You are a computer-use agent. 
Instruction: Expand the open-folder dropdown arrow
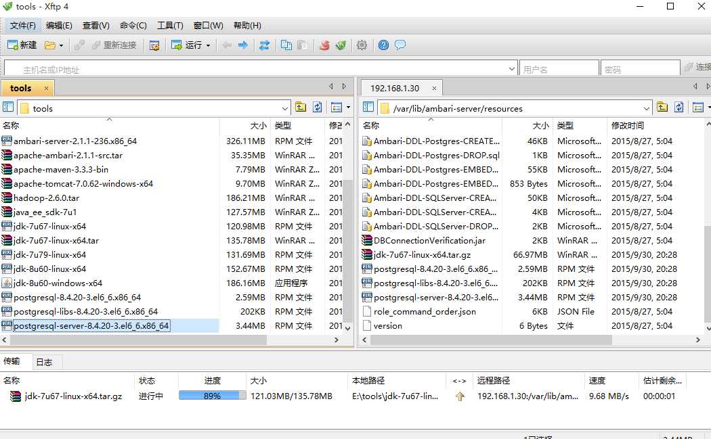click(61, 45)
